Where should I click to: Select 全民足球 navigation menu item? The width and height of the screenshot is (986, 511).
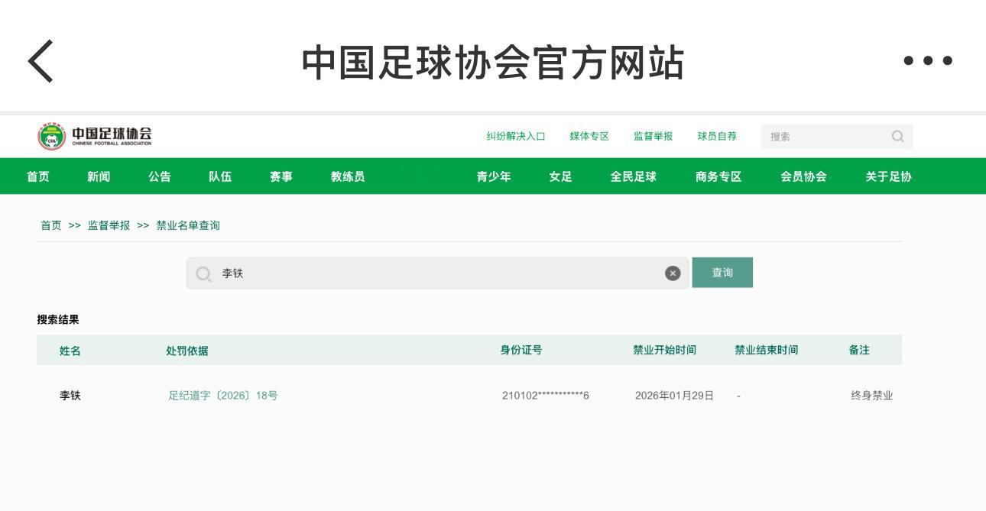tap(633, 177)
